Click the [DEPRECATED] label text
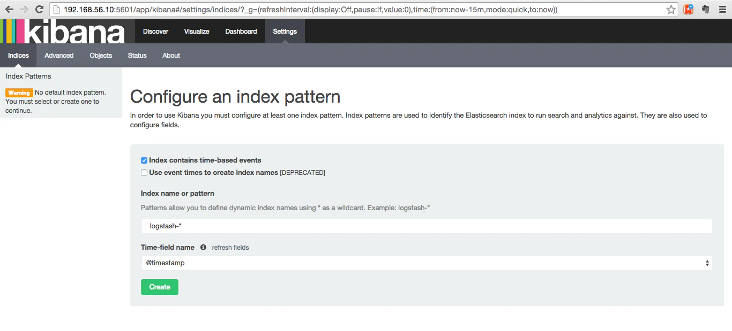This screenshot has height=331, width=732. pyautogui.click(x=303, y=173)
